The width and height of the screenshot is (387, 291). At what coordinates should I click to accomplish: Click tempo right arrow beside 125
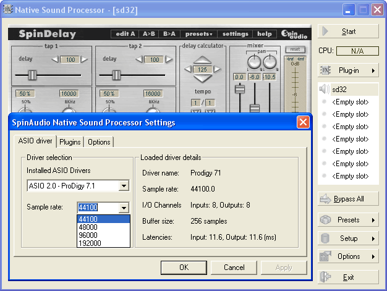(217, 69)
